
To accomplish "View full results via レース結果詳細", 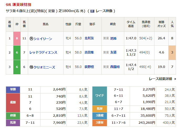I will (160, 79).
